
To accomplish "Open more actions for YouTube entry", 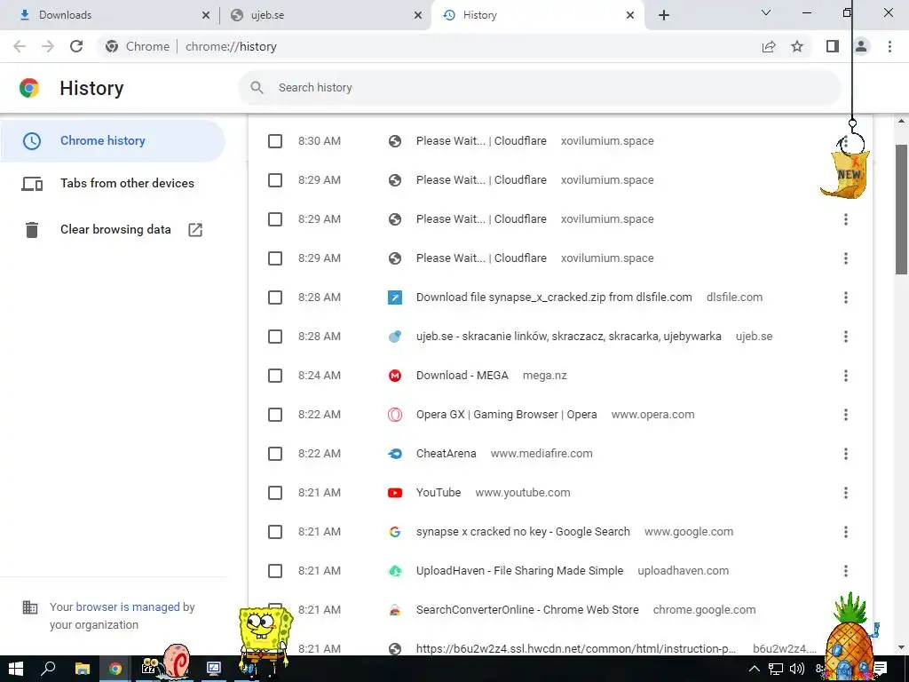I will point(846,493).
